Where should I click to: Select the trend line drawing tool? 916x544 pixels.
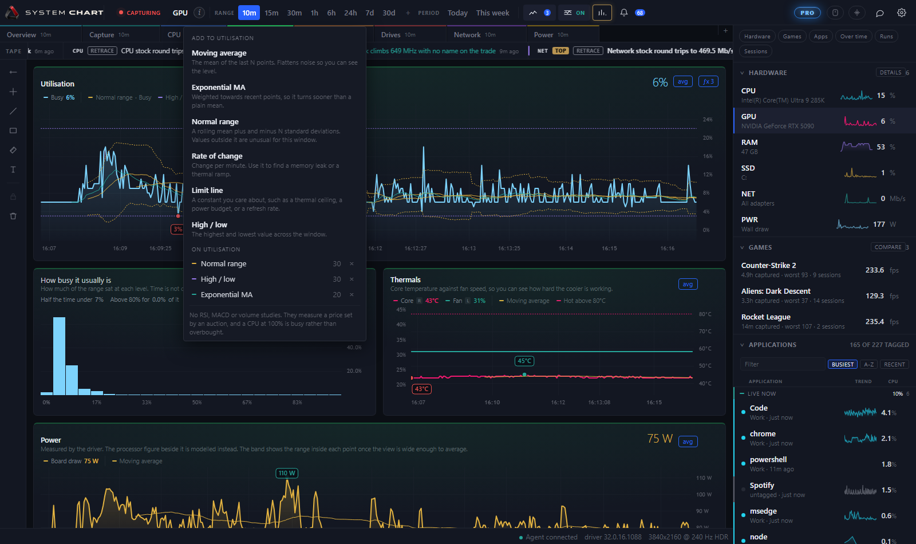(13, 111)
